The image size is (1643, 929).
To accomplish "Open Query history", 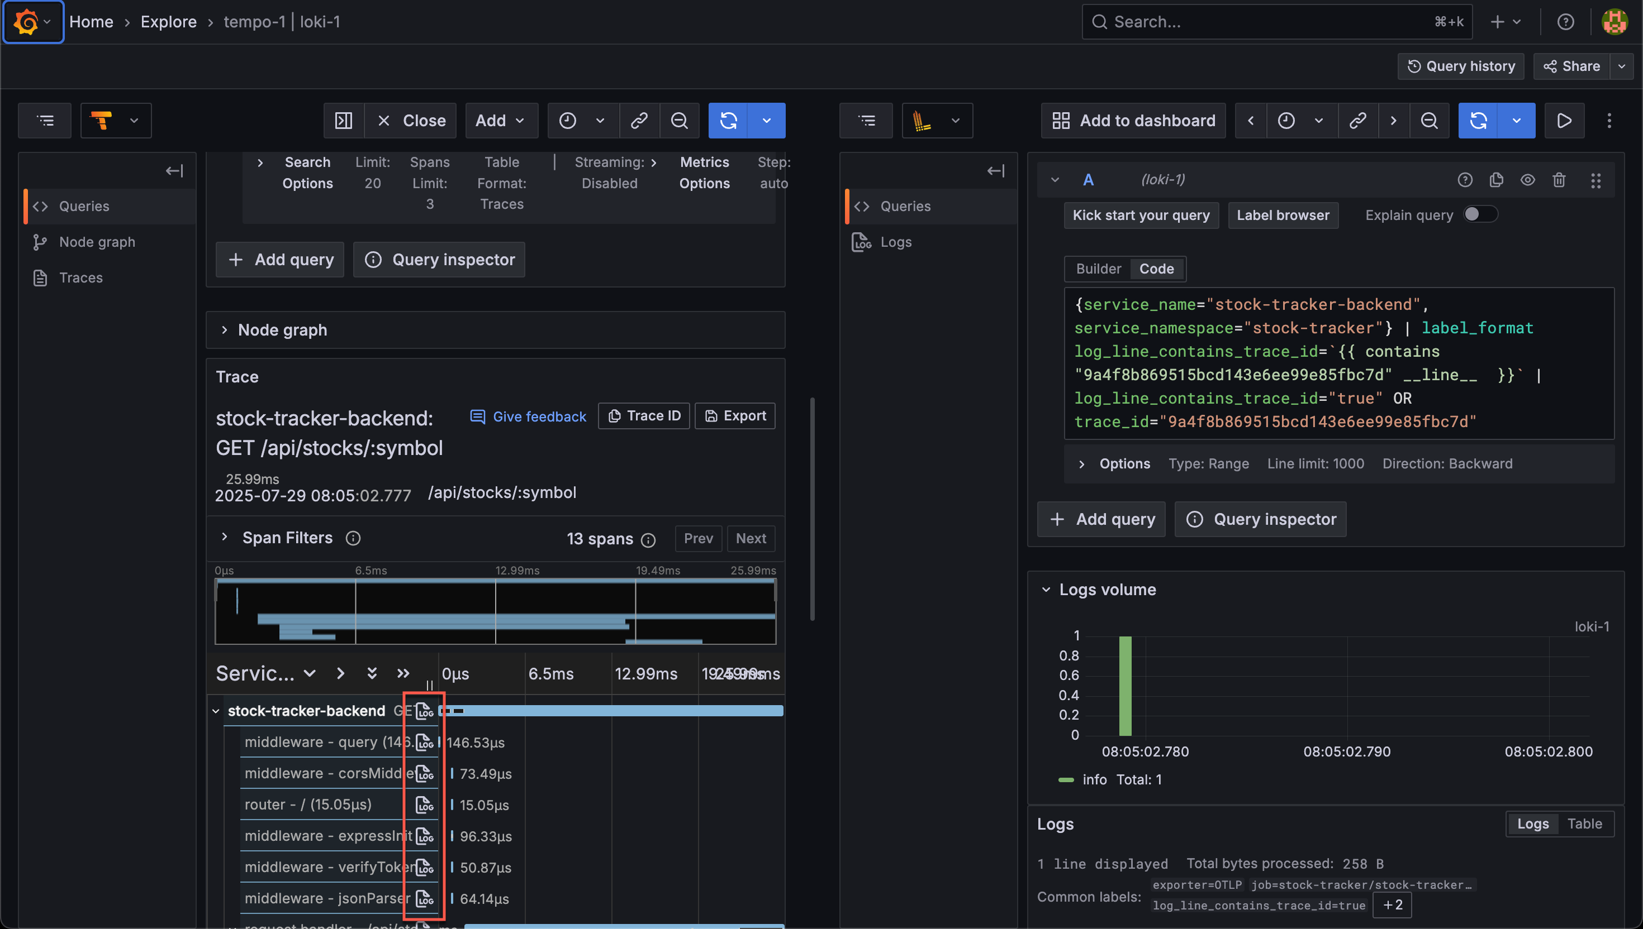I will [x=1460, y=66].
